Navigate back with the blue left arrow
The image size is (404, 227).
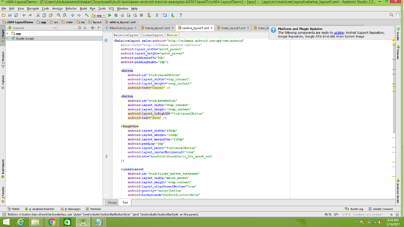click(x=73, y=15)
